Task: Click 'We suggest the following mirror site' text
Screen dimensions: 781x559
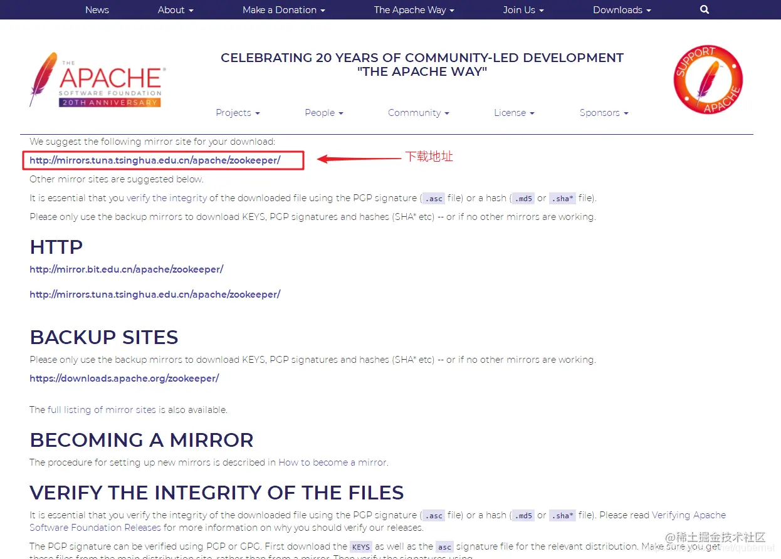Action: [152, 142]
